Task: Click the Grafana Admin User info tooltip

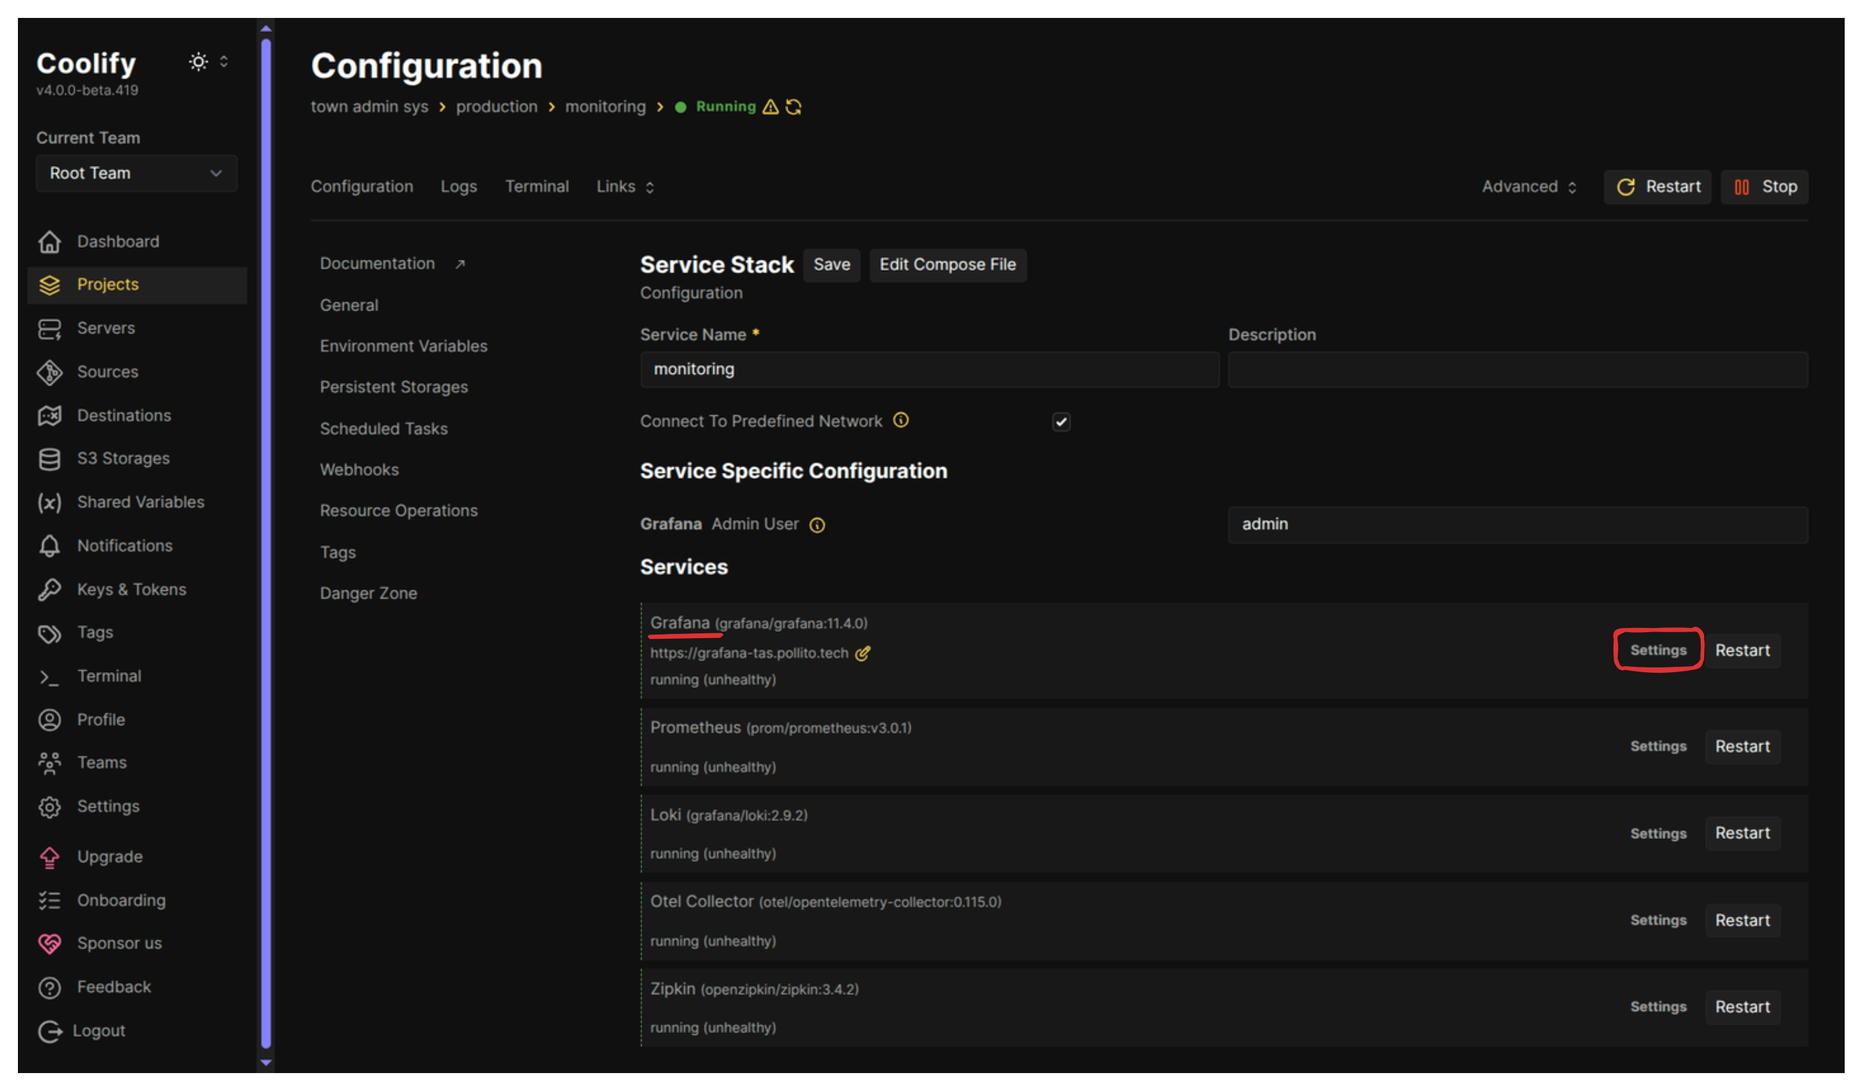Action: pyautogui.click(x=817, y=525)
